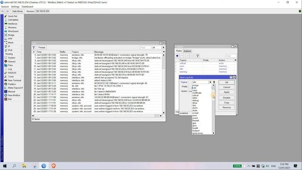Viewport: 302px width, 170px height.
Task: Click Remove in New Log Rule dialog
Action: [x=226, y=107]
